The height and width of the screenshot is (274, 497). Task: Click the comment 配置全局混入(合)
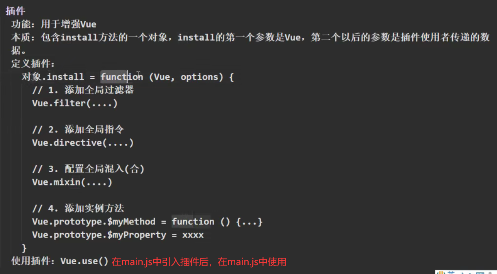tap(104, 169)
